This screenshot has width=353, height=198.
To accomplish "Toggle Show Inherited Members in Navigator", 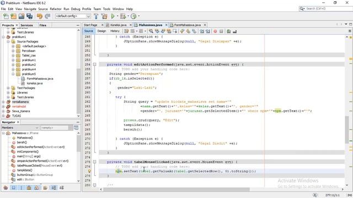I will [x=6, y=188].
